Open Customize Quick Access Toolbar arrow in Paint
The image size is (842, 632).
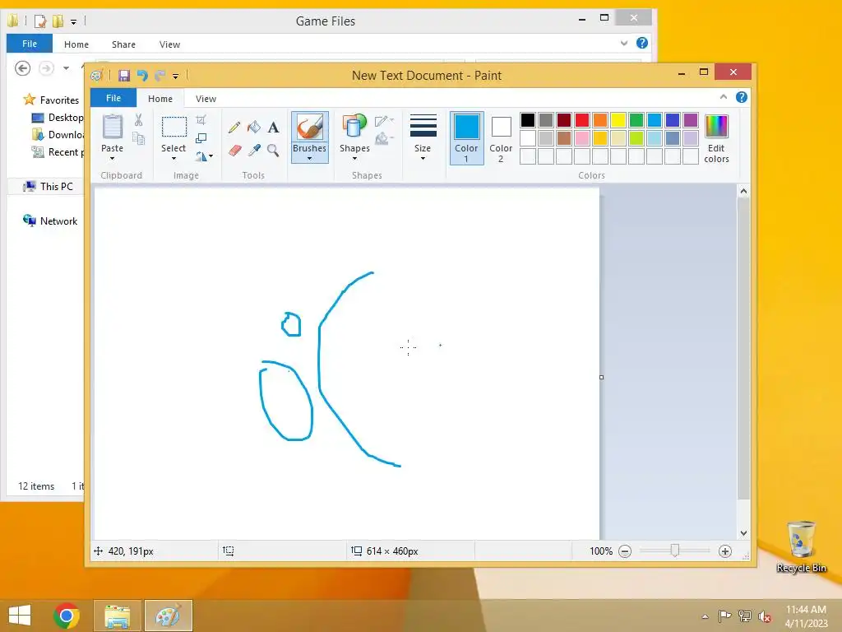click(x=176, y=77)
